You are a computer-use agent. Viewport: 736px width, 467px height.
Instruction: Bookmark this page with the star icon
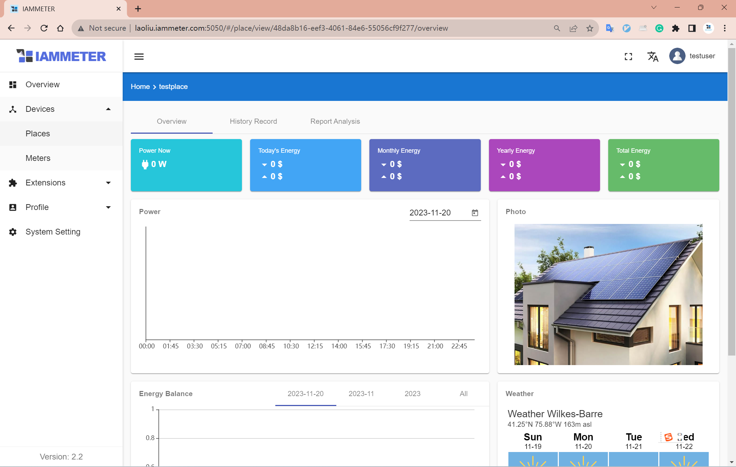[x=590, y=28]
